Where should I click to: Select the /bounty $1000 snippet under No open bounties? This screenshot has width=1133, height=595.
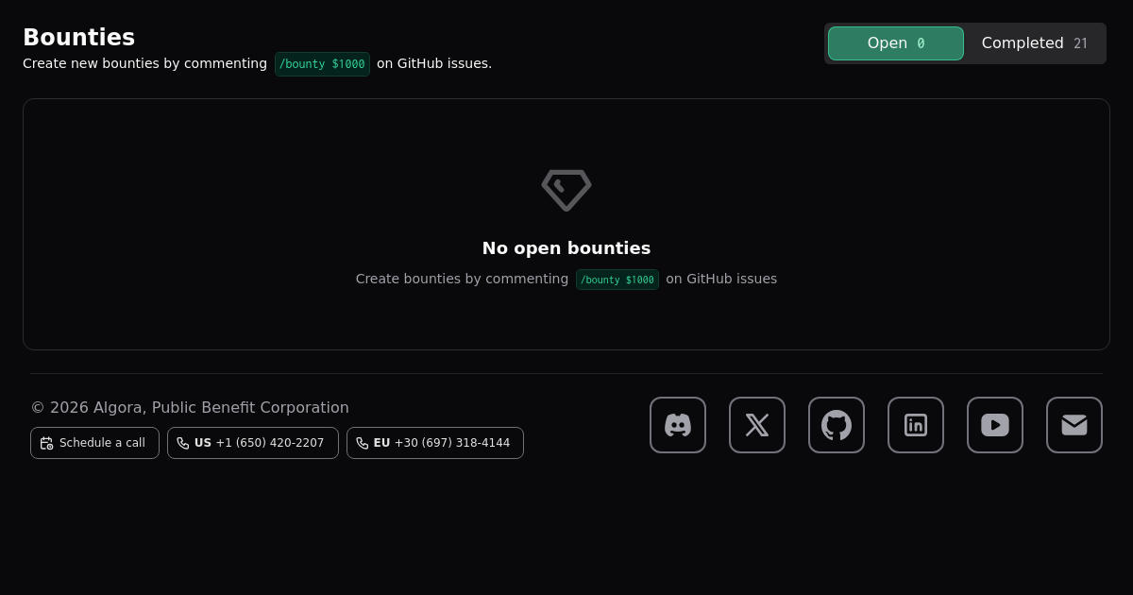(x=617, y=280)
